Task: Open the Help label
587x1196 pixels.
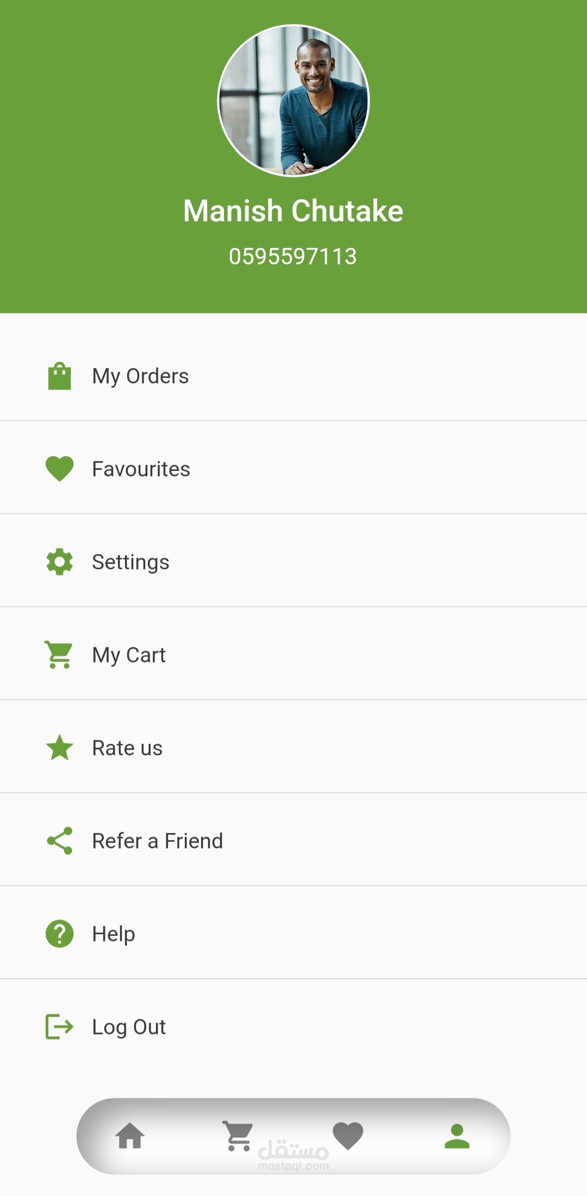Action: 113,934
